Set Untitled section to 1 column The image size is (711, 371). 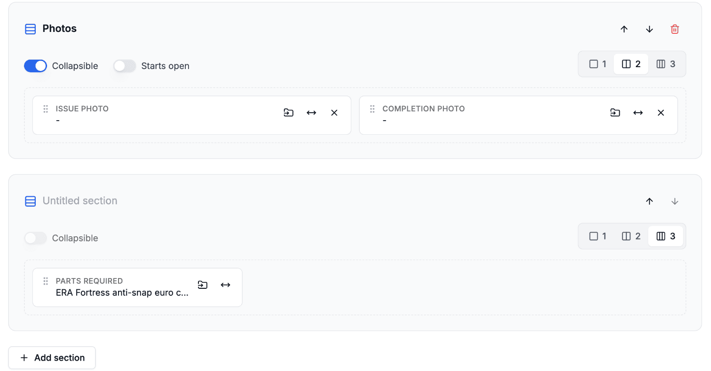click(x=598, y=236)
